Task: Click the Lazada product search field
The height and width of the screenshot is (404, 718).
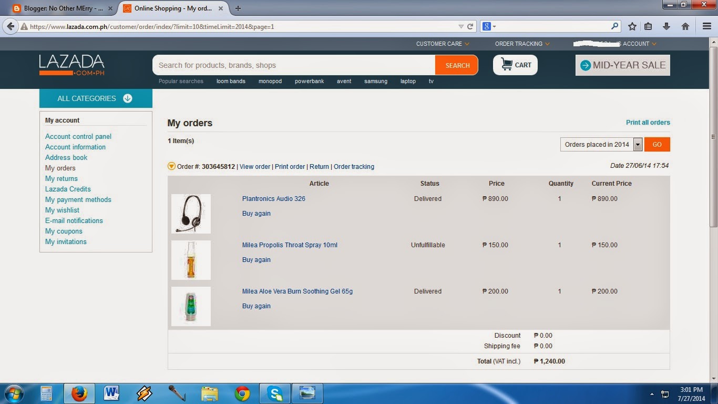Action: [x=294, y=65]
